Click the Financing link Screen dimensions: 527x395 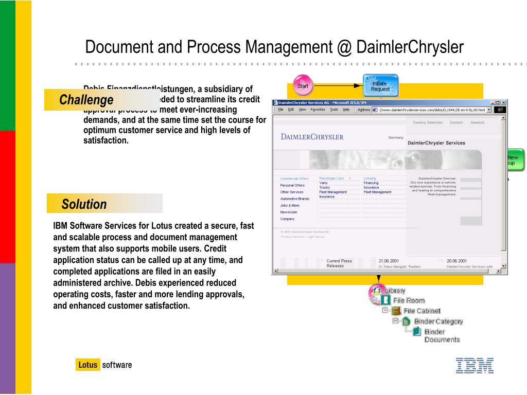pos(371,183)
